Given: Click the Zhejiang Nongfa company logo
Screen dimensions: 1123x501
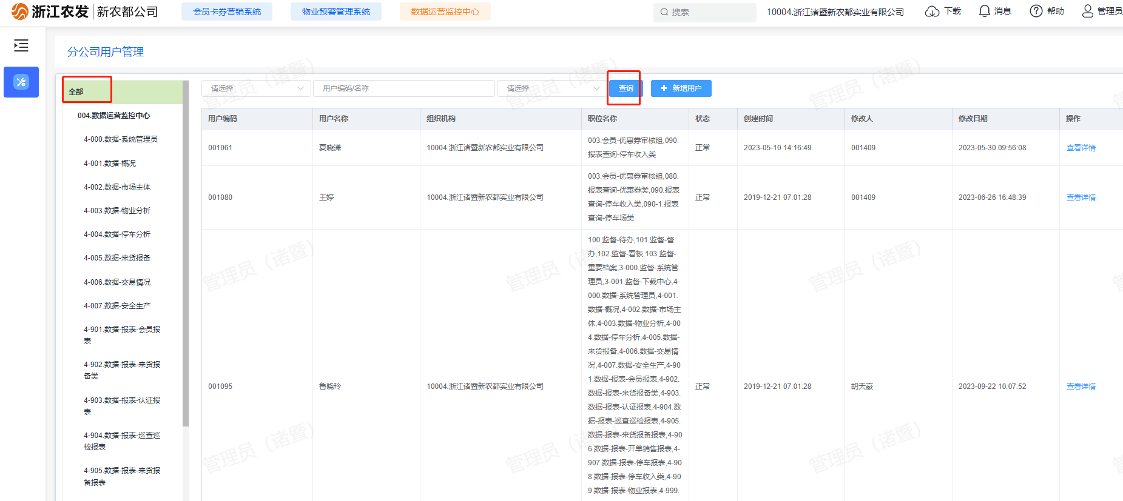Looking at the screenshot, I should (x=20, y=12).
